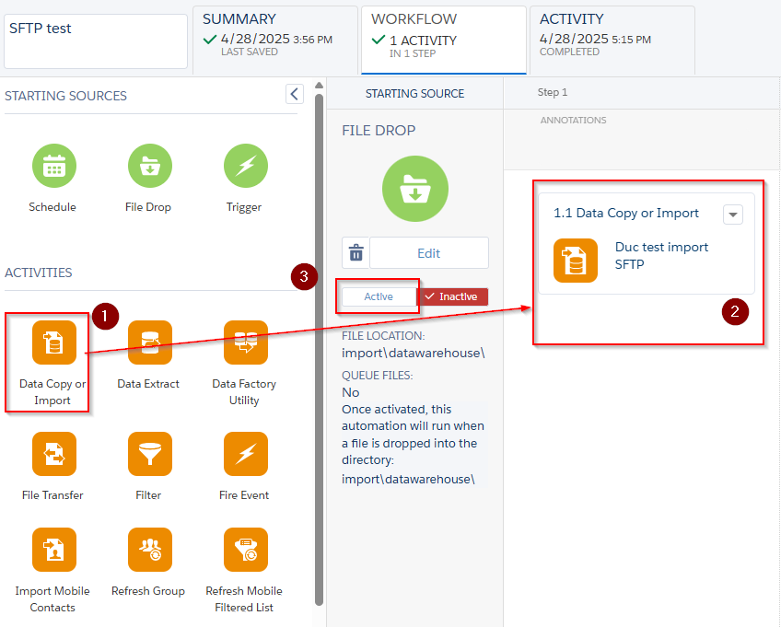Click the Edit button for File Drop
Viewport: 781px width, 627px height.
[428, 253]
